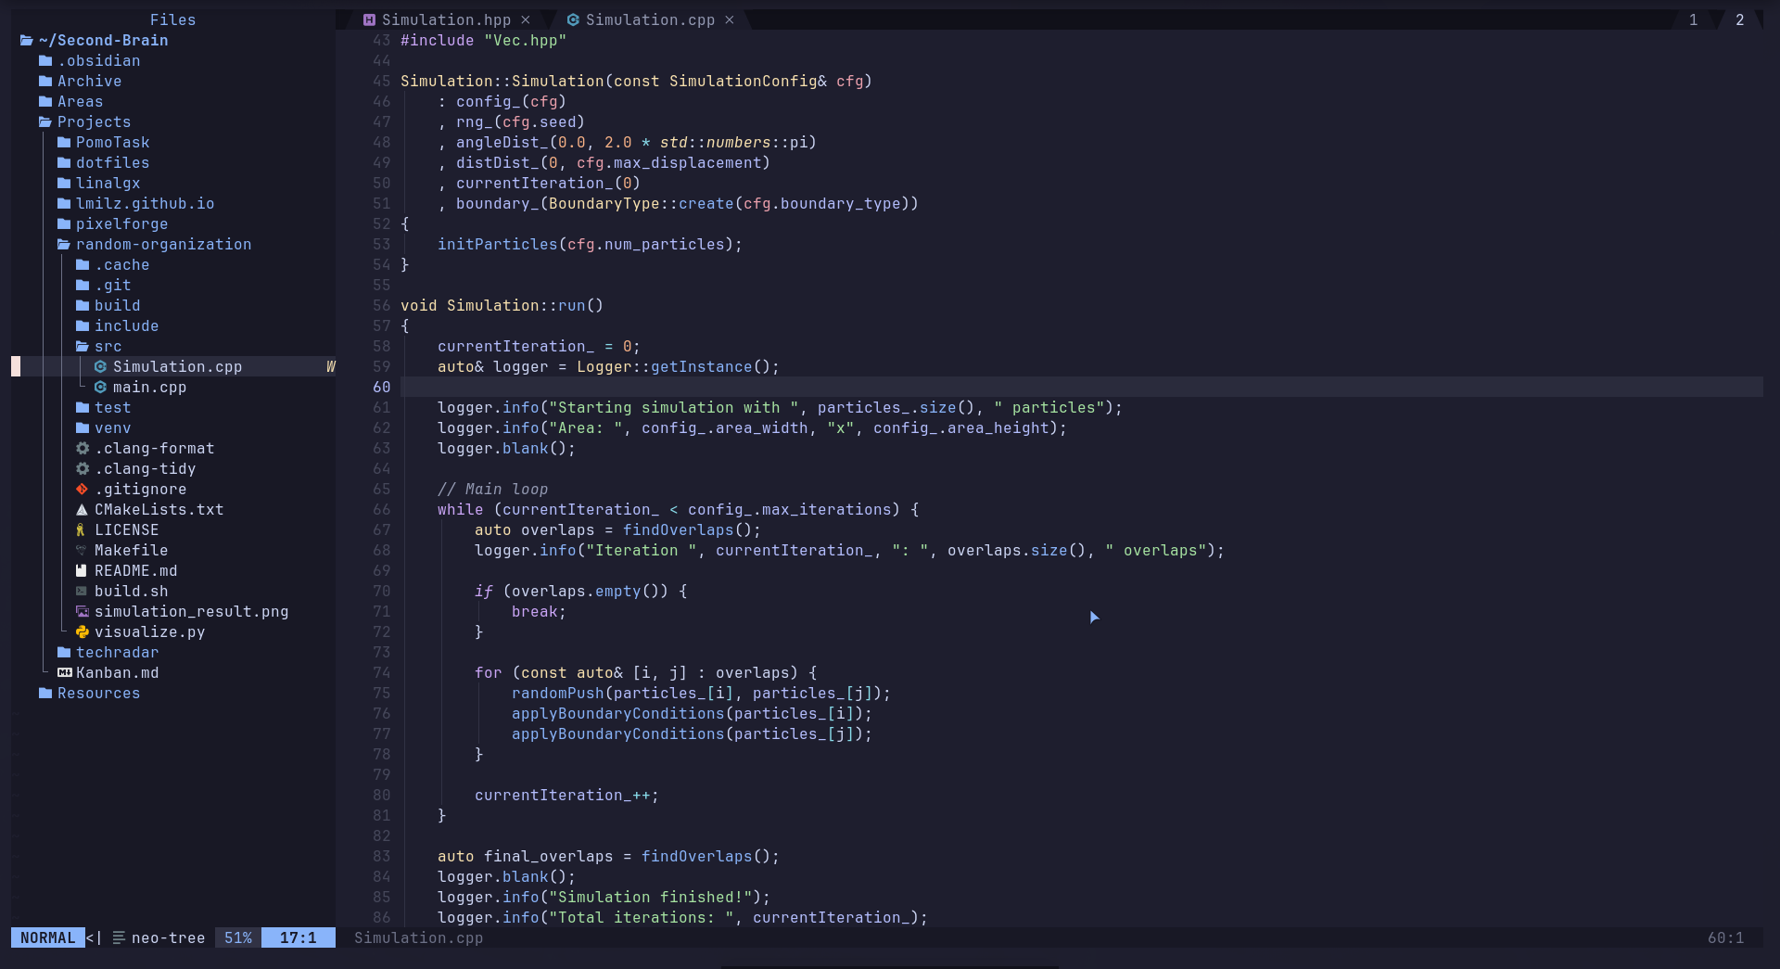1780x969 pixels.
Task: Click the neo-tree icon in the statusline
Action: pos(119,938)
